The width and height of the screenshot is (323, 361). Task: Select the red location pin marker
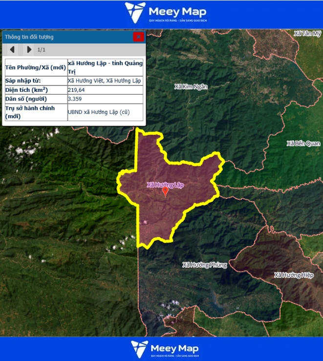pyautogui.click(x=165, y=191)
